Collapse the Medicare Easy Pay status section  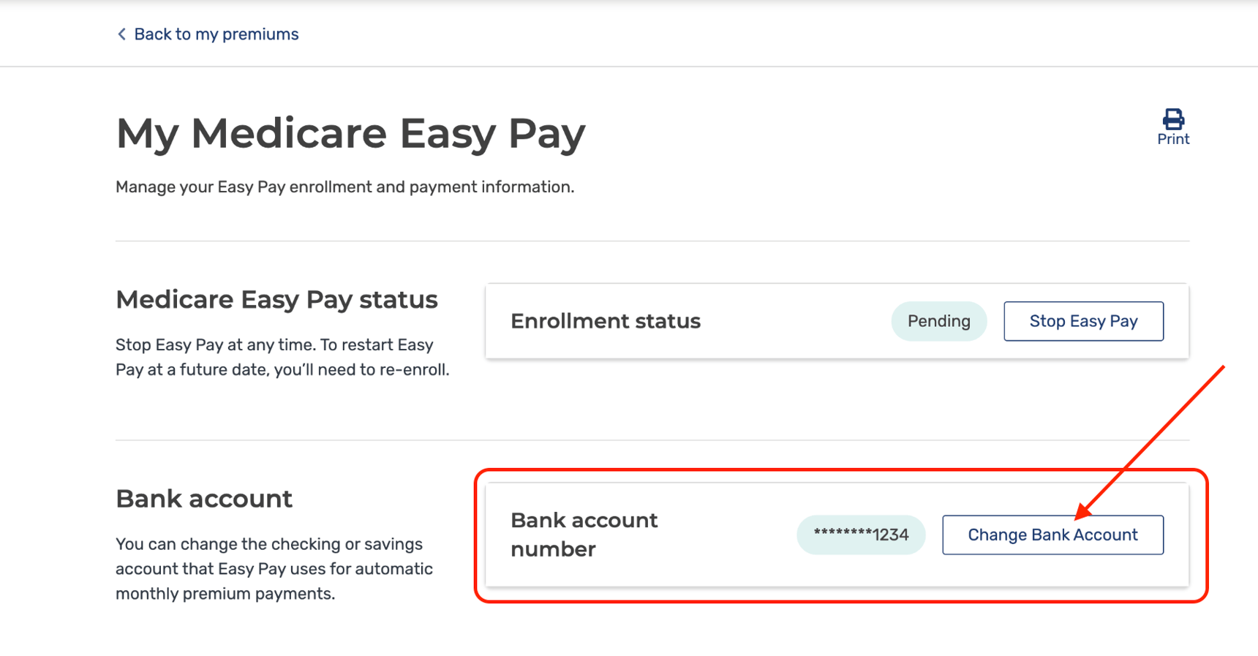point(276,299)
